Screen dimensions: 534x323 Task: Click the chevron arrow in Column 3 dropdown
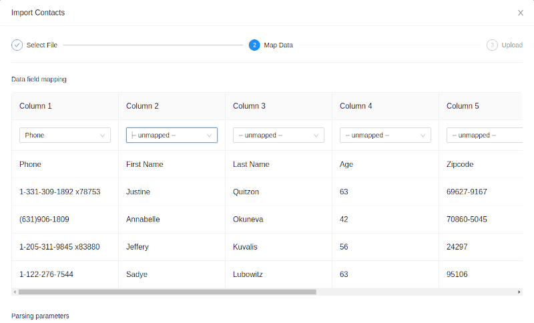(x=316, y=135)
